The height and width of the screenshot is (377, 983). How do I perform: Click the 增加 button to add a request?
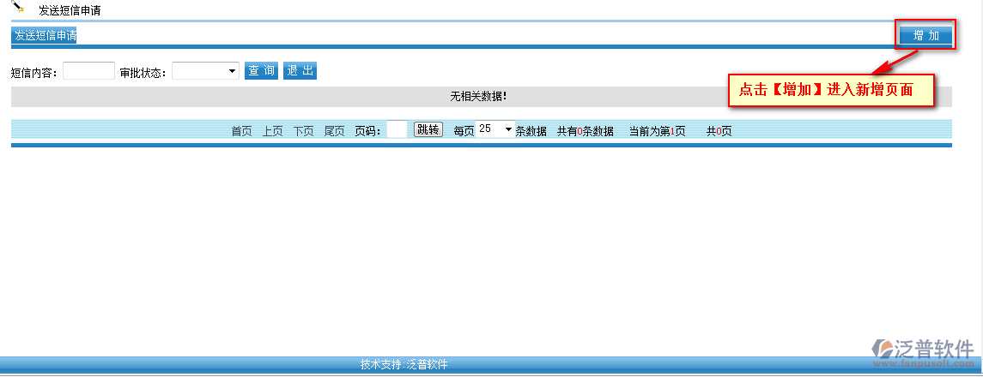(925, 35)
